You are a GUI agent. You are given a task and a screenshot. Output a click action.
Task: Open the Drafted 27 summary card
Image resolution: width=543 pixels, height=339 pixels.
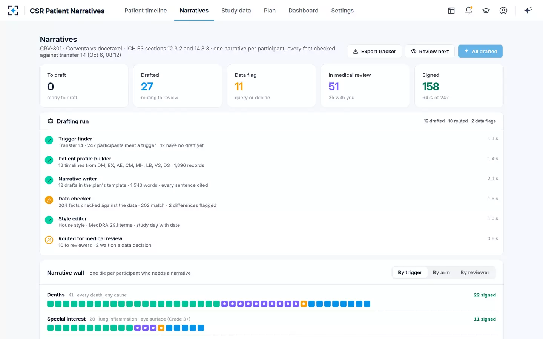pos(178,86)
